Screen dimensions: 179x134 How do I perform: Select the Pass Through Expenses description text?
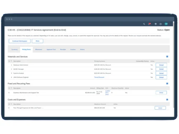click(x=28, y=108)
